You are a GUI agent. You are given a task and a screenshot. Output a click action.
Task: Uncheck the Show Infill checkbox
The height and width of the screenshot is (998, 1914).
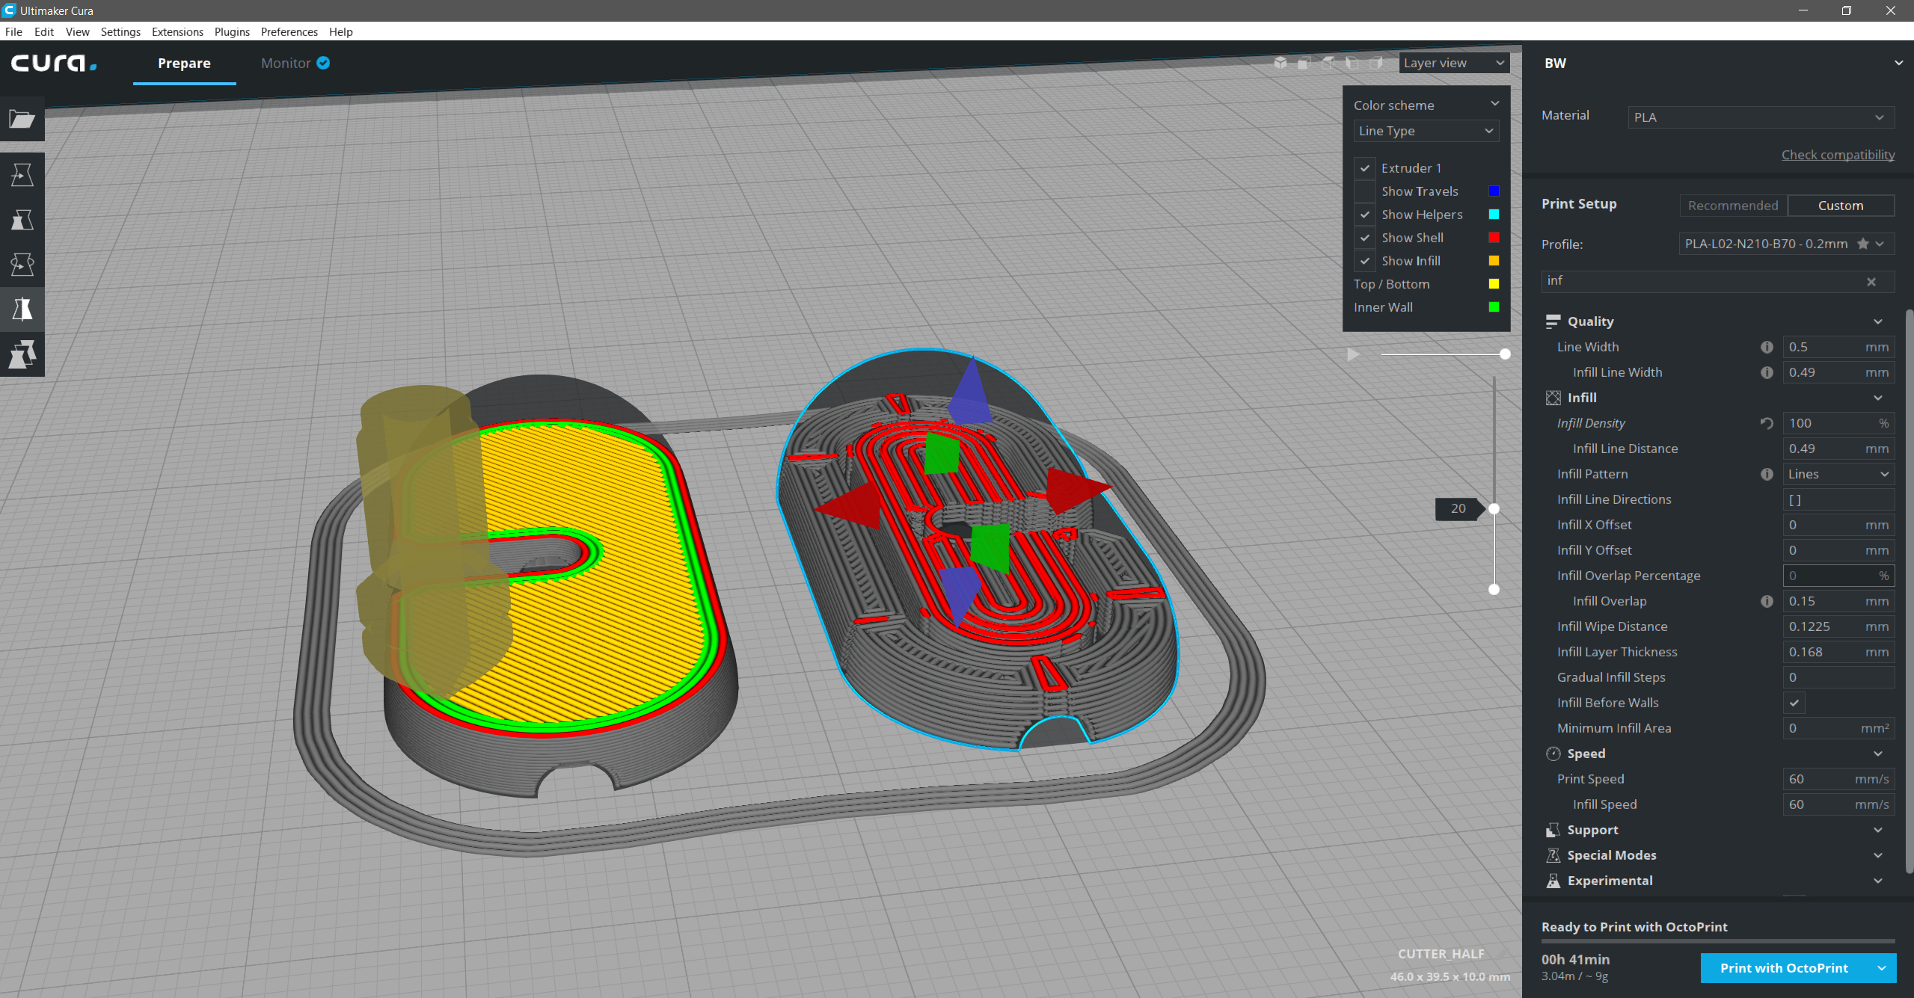1365,261
